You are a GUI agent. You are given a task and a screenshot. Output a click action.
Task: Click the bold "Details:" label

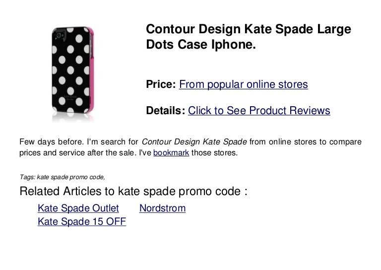[x=166, y=111]
